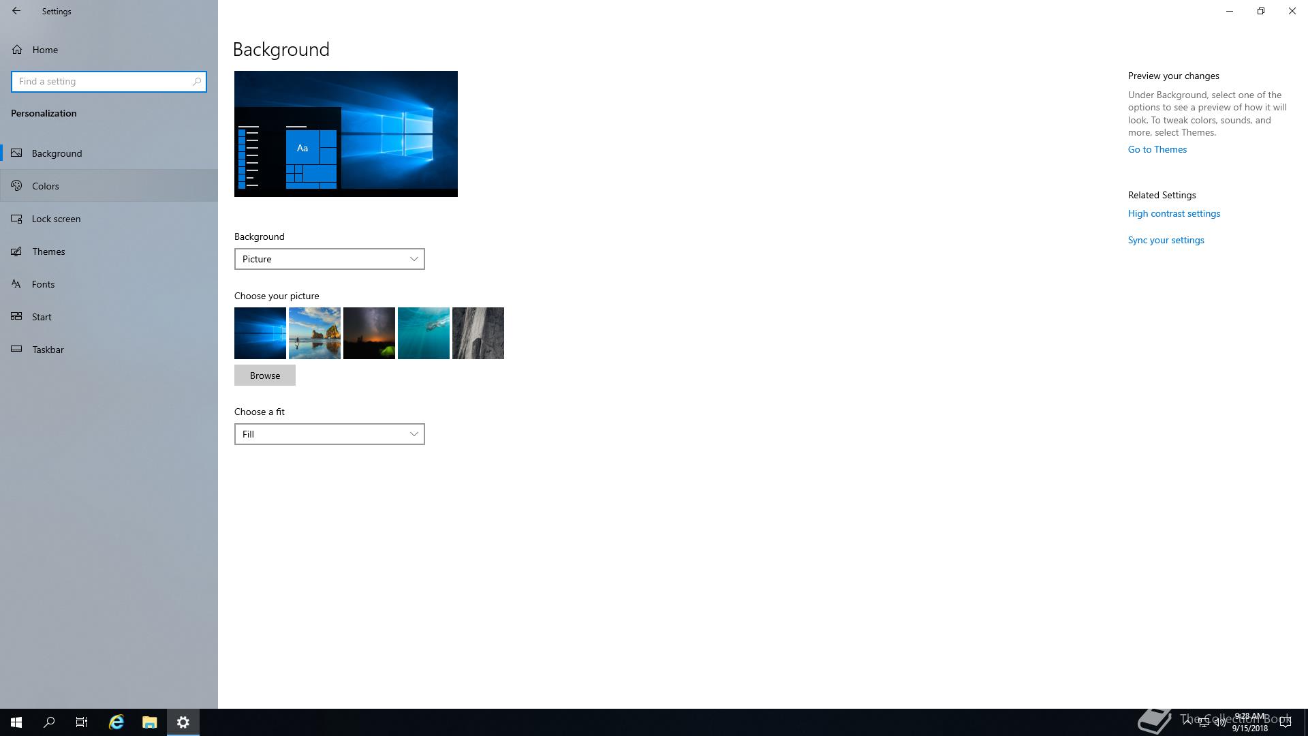
Task: Click the Home icon in the sidebar
Action: click(17, 50)
